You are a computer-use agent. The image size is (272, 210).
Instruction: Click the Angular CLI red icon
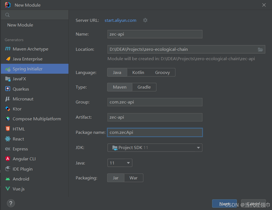[8, 159]
